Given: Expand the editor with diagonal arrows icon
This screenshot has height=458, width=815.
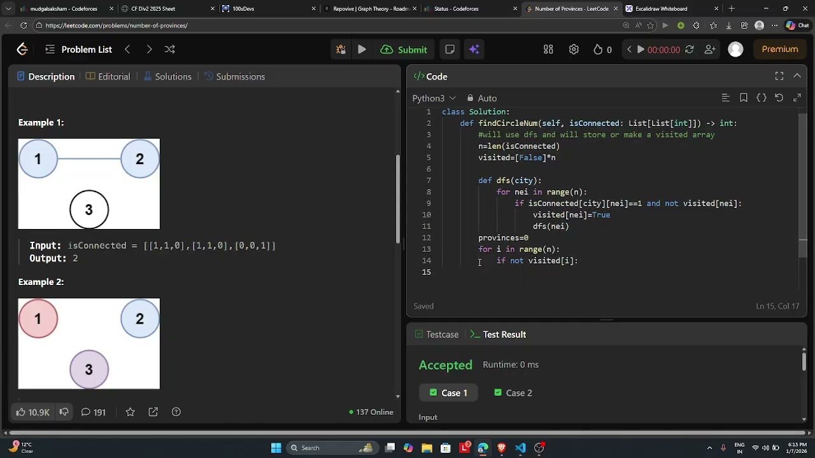Looking at the screenshot, I should click(x=797, y=97).
